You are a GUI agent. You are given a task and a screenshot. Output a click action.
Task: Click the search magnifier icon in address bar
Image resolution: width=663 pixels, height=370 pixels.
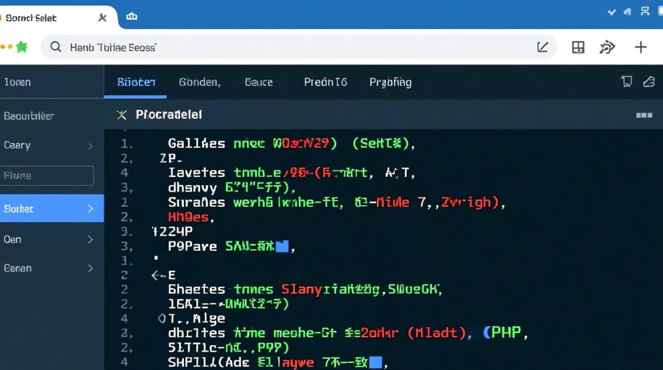(56, 47)
